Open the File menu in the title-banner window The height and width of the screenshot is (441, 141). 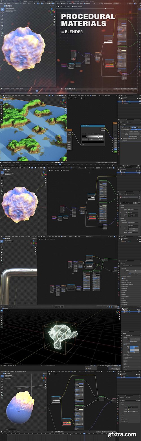(4, 1)
